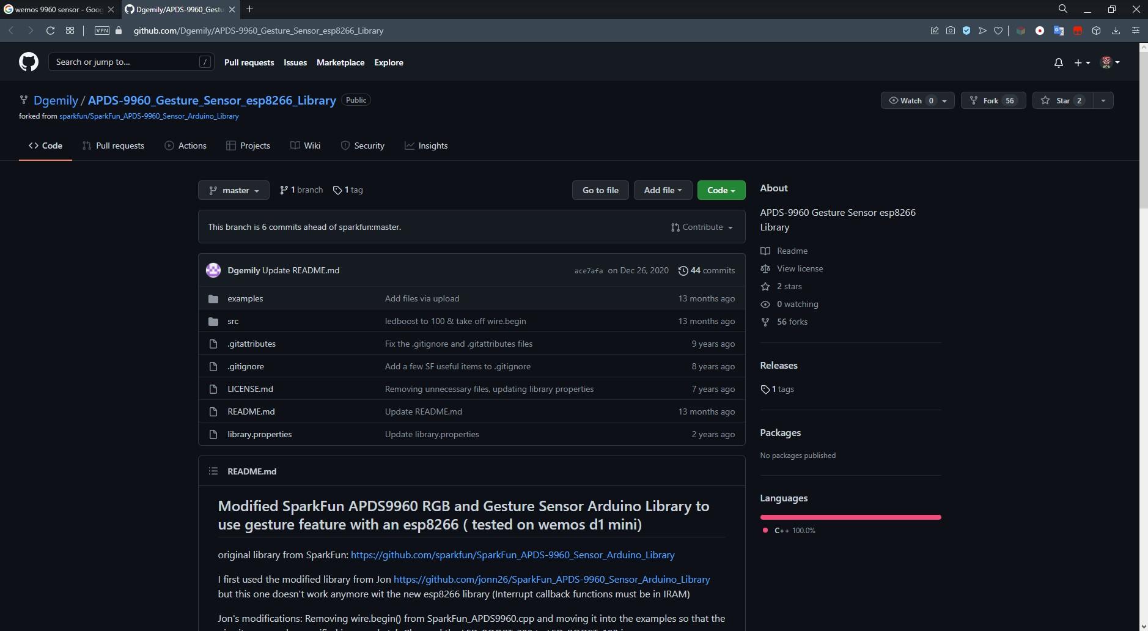Reload the current page
The width and height of the screenshot is (1148, 631).
coord(50,30)
